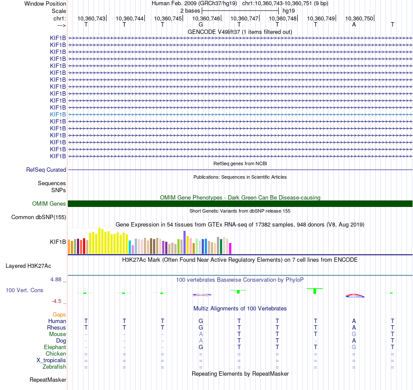Open the 'Gene Expression in 54 tissues from GTEx' title
Image resolution: width=413 pixels, height=390 pixels.
pos(240,225)
